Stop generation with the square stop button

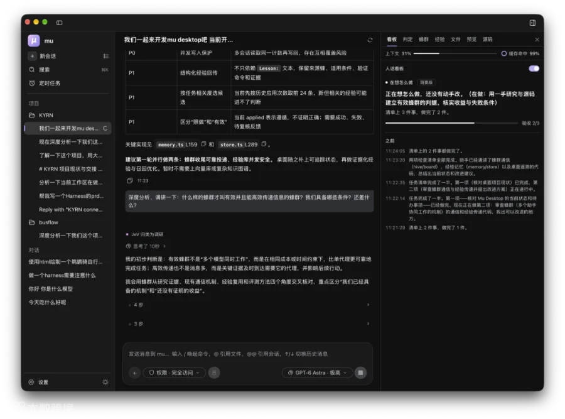pyautogui.click(x=360, y=373)
